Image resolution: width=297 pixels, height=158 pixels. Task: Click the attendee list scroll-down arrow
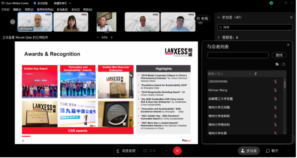(285, 133)
